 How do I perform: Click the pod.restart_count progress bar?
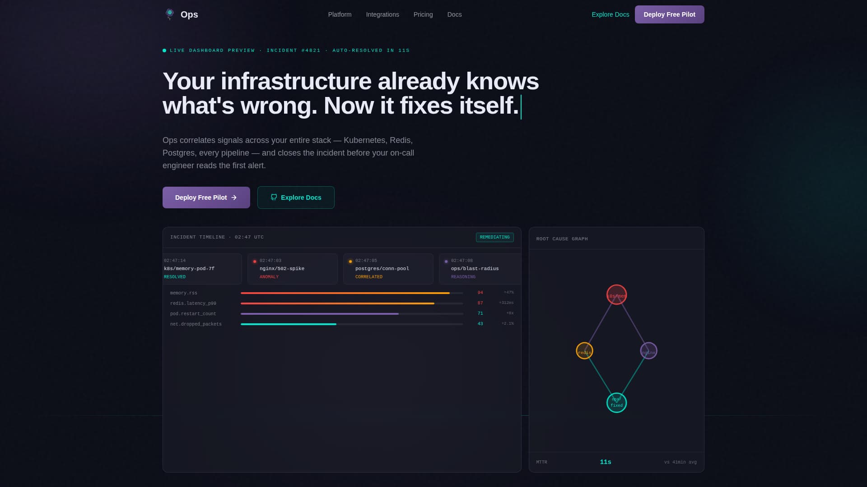click(x=352, y=314)
